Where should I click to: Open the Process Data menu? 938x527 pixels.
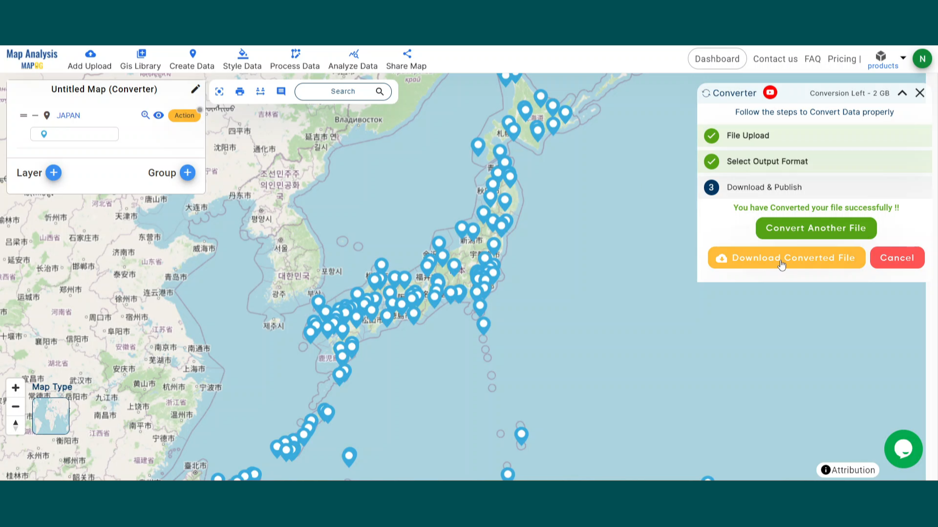point(295,60)
